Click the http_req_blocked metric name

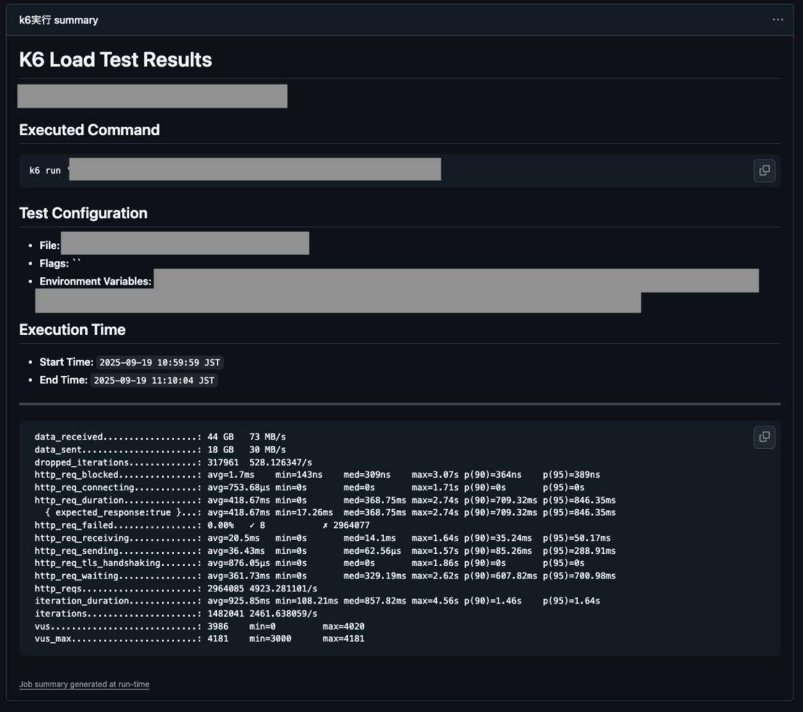(x=77, y=475)
